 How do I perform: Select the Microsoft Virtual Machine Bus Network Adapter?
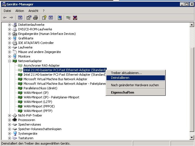(55, 79)
